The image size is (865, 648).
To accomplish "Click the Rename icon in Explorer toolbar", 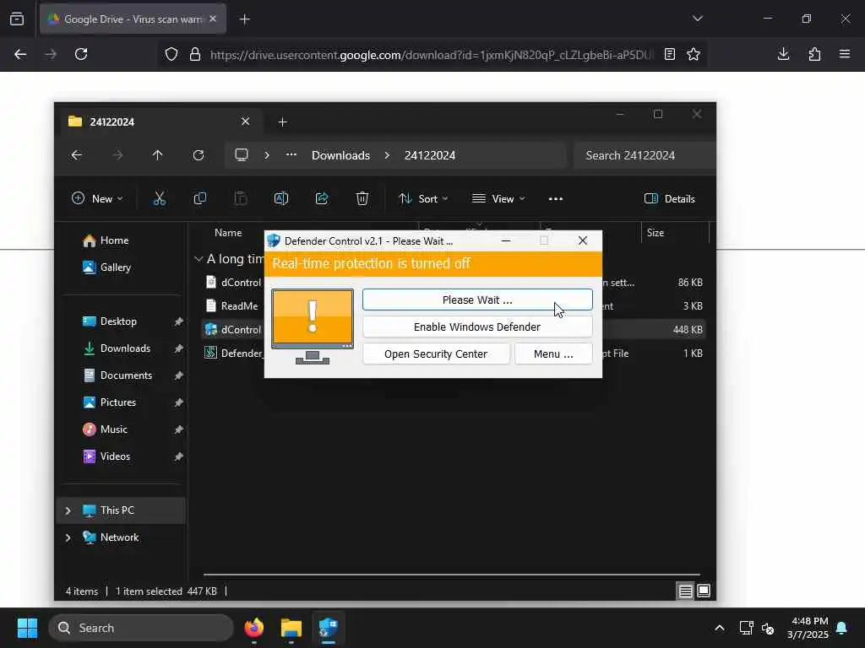I will (280, 199).
